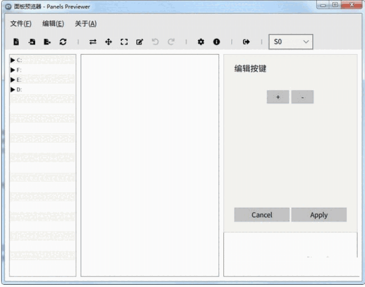Viewport: 365px width, 287px height.
Task: Expand the D: drive tree node
Action: 13,90
